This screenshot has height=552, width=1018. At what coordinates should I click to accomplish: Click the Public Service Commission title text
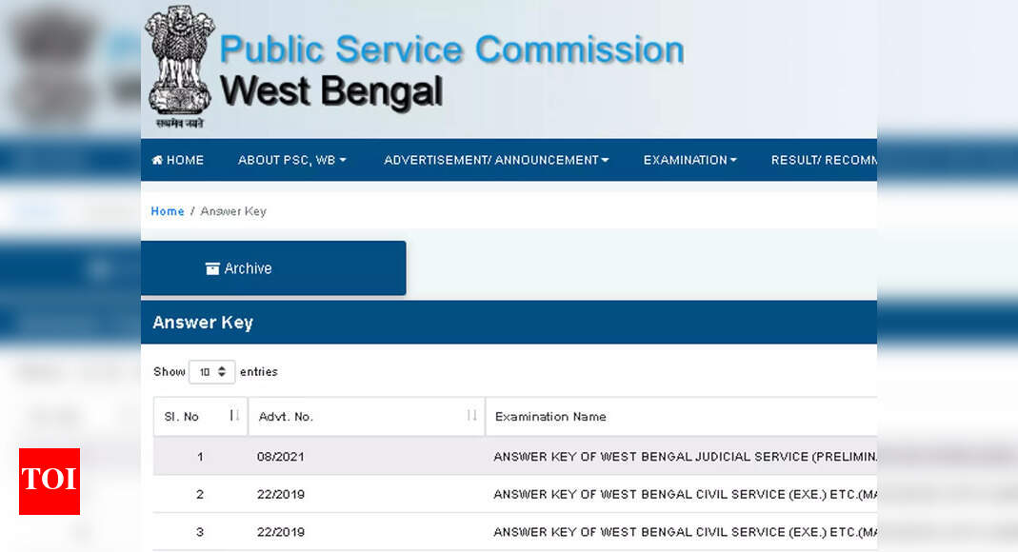452,49
